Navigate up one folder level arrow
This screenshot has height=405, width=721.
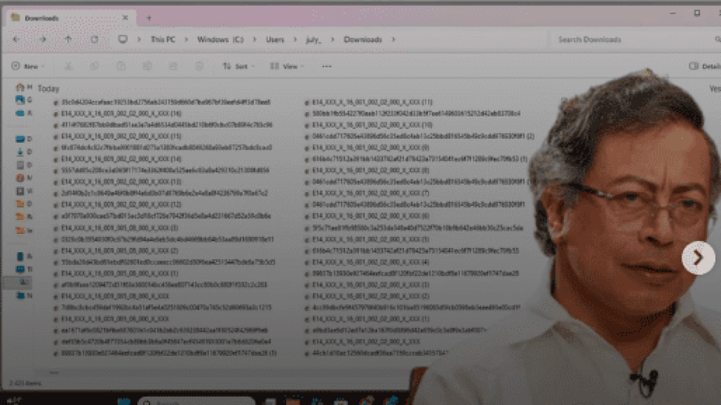68,39
